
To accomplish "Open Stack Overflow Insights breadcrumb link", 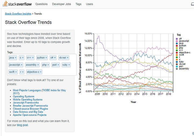I will [x=18, y=14].
